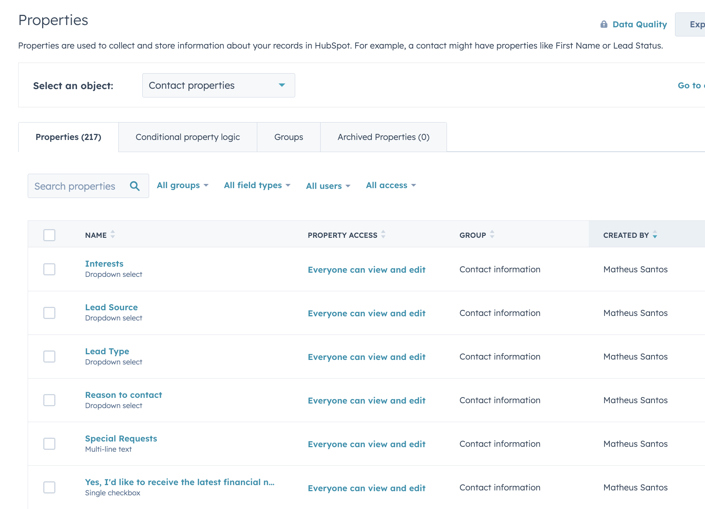Open the Lead Source property
The height and width of the screenshot is (509, 705).
(111, 307)
